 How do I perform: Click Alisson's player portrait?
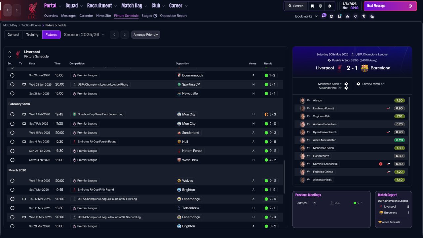click(302, 100)
